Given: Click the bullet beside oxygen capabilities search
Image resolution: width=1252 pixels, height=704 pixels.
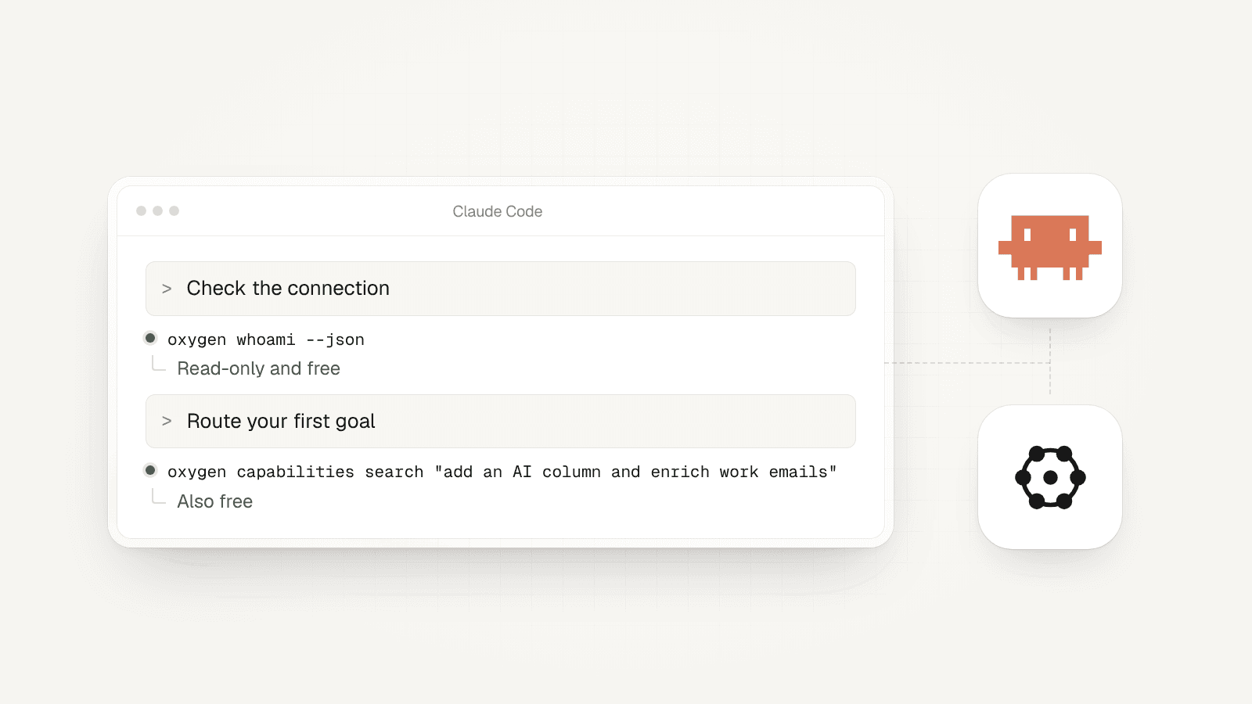Looking at the screenshot, I should [x=150, y=470].
